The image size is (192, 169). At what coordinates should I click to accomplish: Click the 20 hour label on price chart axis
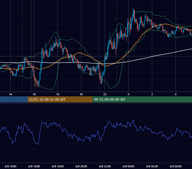click(x=81, y=94)
